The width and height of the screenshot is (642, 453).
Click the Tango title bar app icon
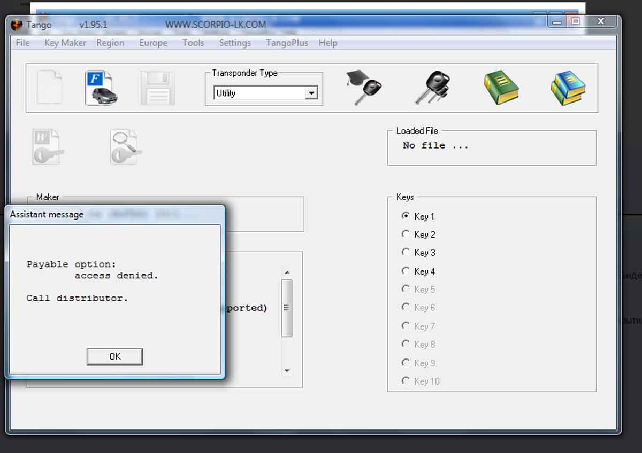point(16,25)
